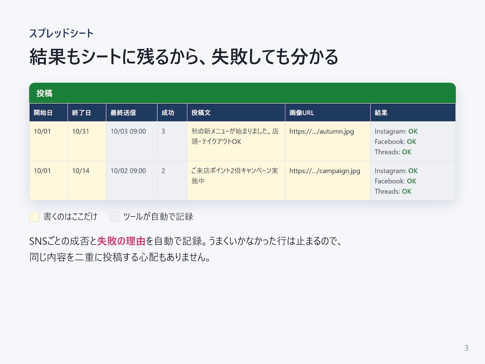
Task: Click the 10/31 end date cell
Action: click(x=87, y=141)
